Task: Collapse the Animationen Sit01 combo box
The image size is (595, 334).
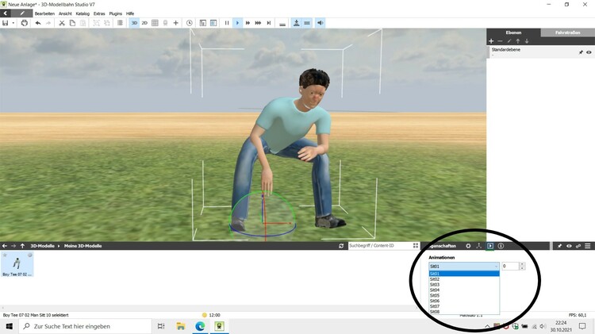Action: 464,267
